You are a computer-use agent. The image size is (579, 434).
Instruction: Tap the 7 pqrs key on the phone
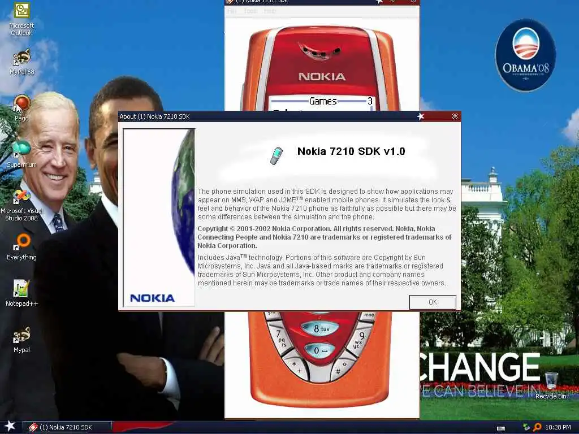coord(281,339)
